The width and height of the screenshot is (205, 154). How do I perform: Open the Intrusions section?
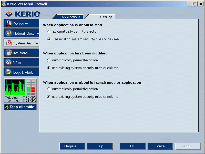tap(22, 53)
